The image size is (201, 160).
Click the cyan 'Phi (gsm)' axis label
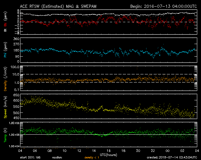[5, 50]
